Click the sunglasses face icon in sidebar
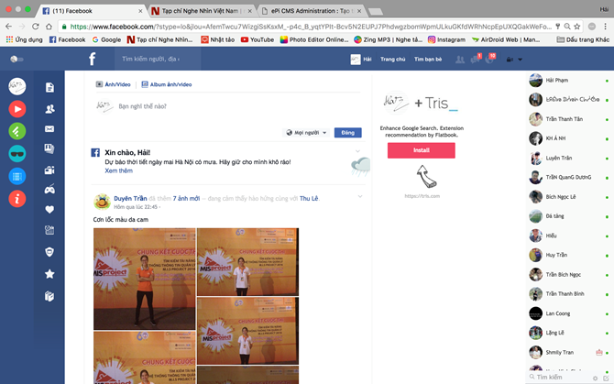 17,153
